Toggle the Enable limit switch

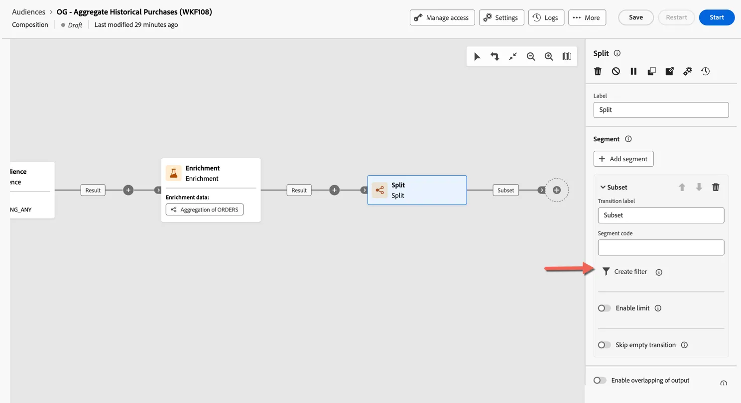[604, 308]
